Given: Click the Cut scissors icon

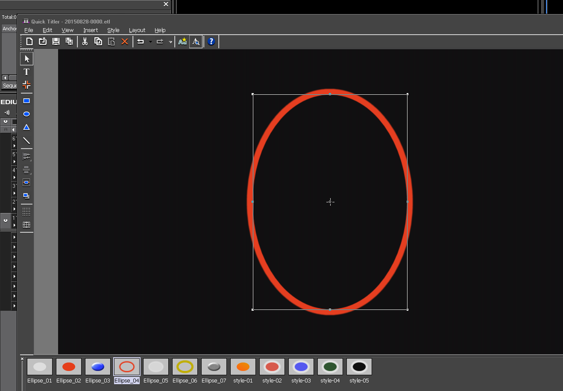Looking at the screenshot, I should click(x=85, y=41).
